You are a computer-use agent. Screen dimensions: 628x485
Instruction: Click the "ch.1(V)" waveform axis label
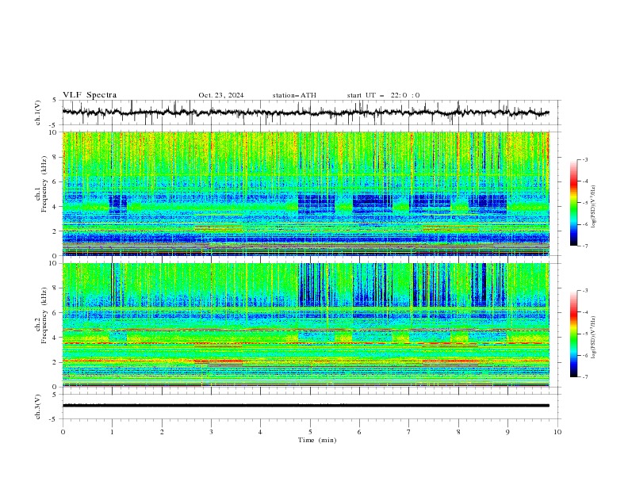tap(38, 113)
